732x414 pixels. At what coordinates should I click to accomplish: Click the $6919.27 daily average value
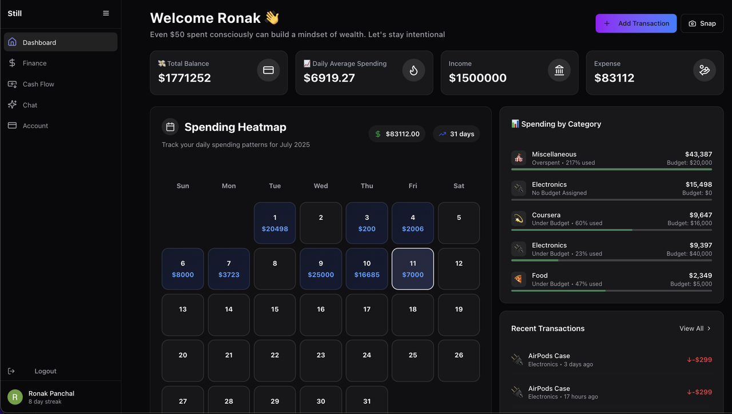(x=329, y=78)
